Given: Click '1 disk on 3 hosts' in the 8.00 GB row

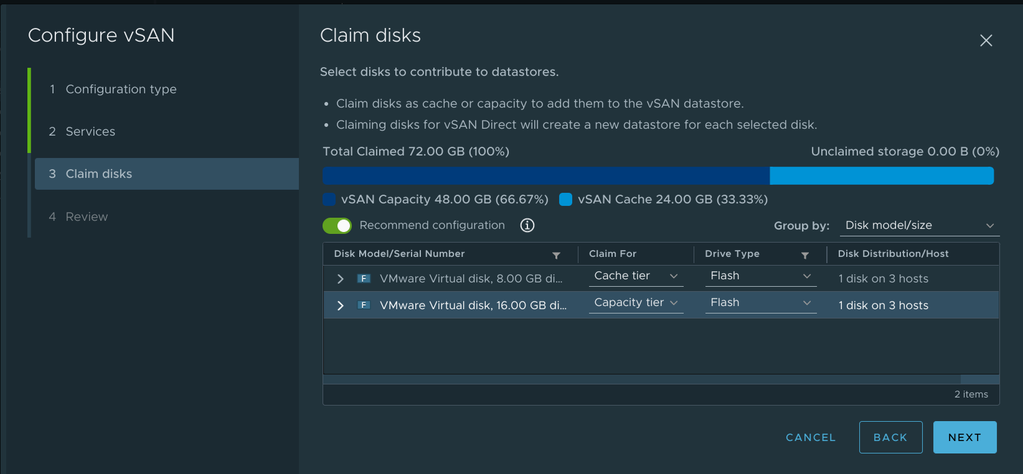Looking at the screenshot, I should (x=883, y=279).
